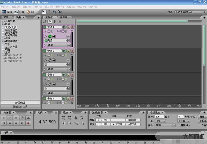The height and width of the screenshot is (144, 207).
Task: Toggle loop playback icon in transport
Action: [x=28, y=118]
